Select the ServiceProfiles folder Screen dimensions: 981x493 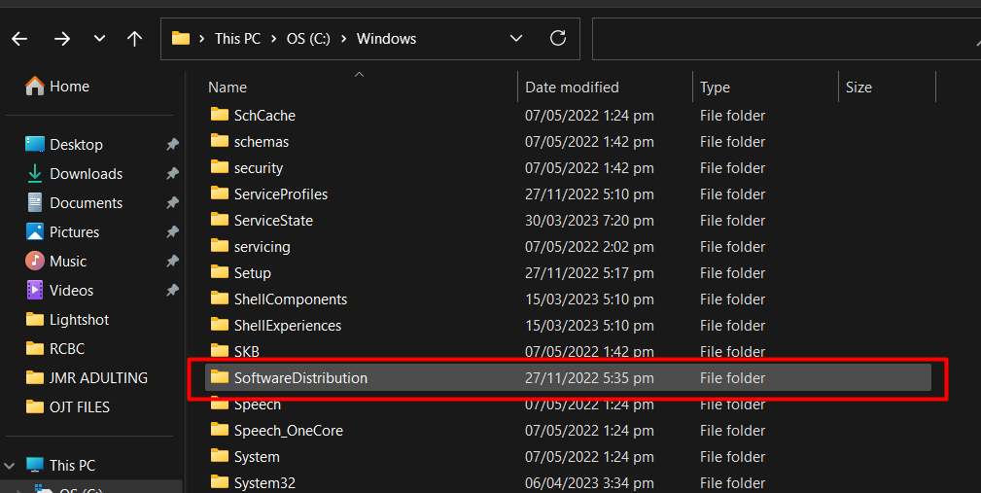tap(568, 194)
